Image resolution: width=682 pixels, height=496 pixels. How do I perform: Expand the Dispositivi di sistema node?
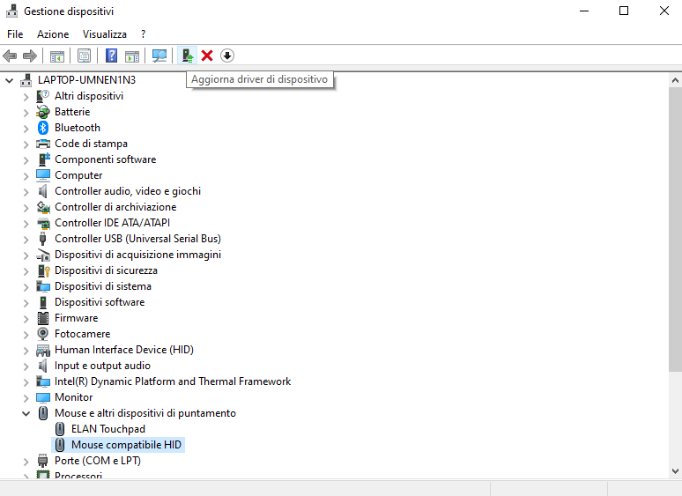click(x=26, y=287)
